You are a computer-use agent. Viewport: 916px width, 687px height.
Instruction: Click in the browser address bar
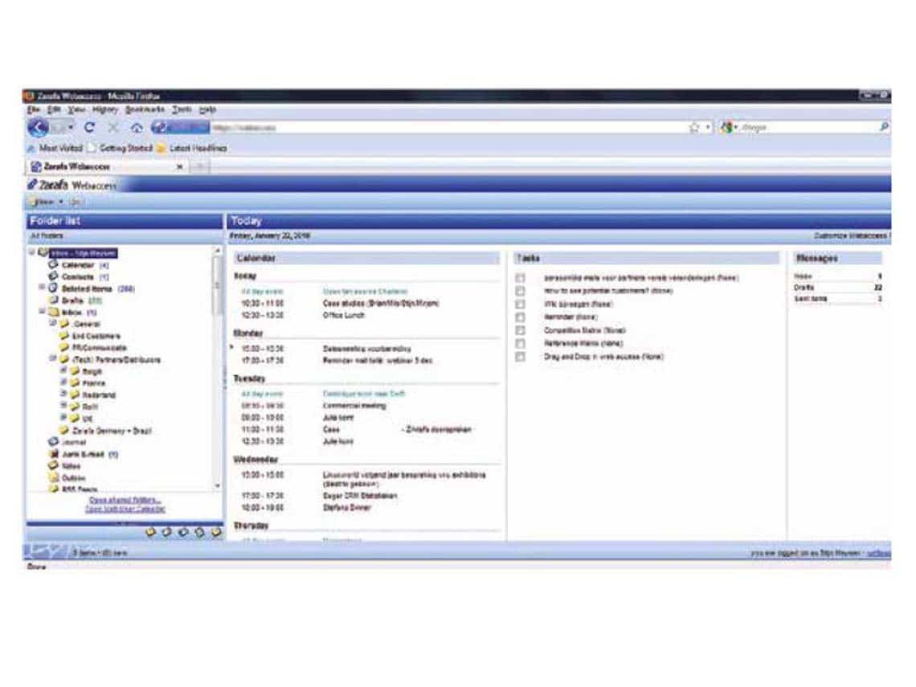coord(448,127)
